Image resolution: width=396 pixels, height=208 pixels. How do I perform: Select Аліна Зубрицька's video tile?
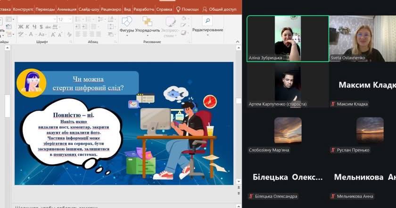(x=288, y=39)
